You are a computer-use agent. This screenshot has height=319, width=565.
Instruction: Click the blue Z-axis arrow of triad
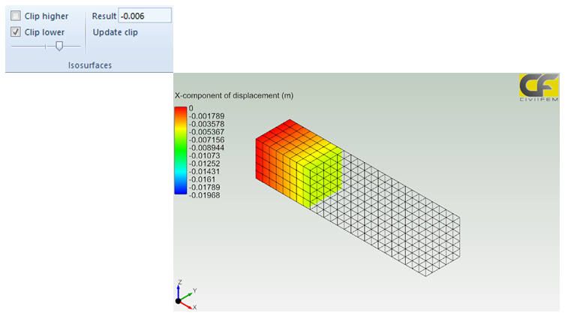click(179, 290)
